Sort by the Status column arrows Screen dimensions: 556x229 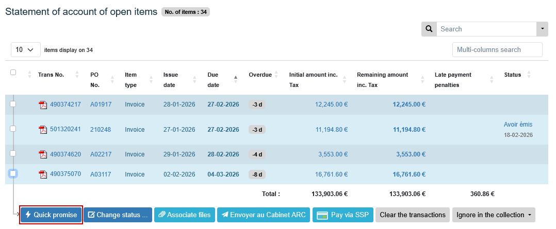[x=529, y=75]
